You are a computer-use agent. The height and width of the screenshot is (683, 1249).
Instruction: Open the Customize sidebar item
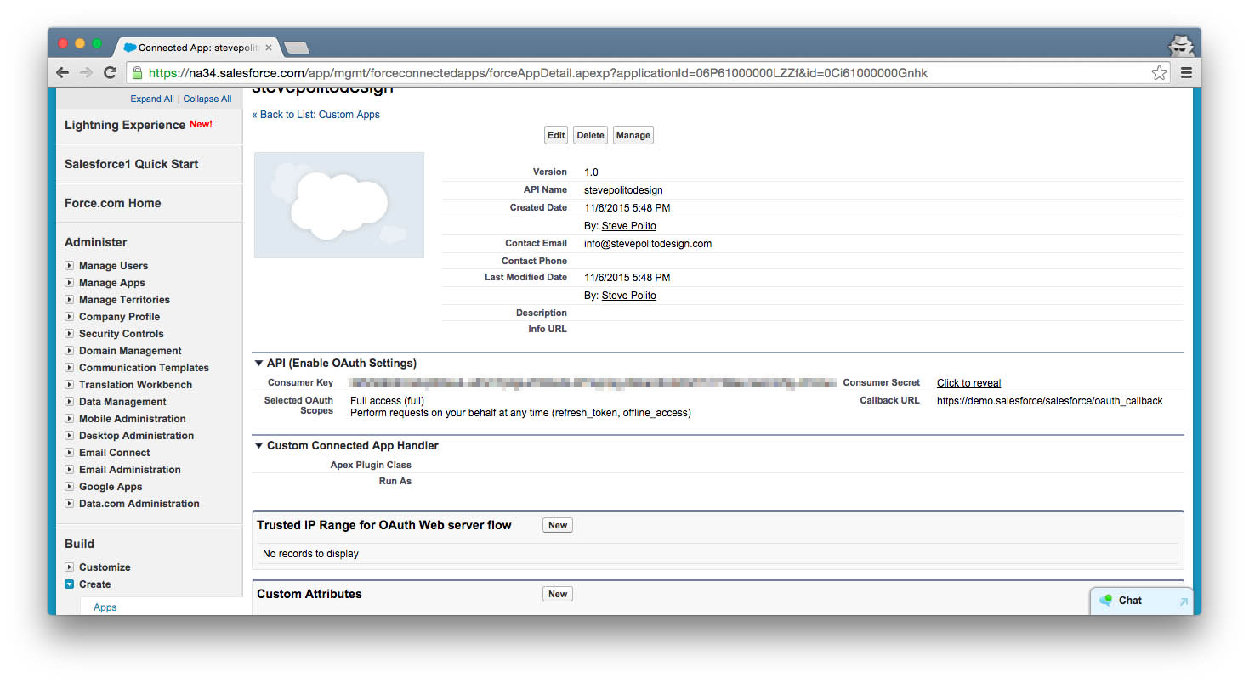click(105, 567)
